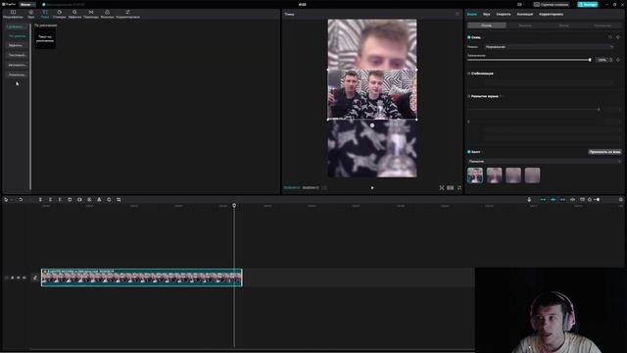Switch to the Speed properties tab
This screenshot has width=627, height=353.
(x=504, y=14)
